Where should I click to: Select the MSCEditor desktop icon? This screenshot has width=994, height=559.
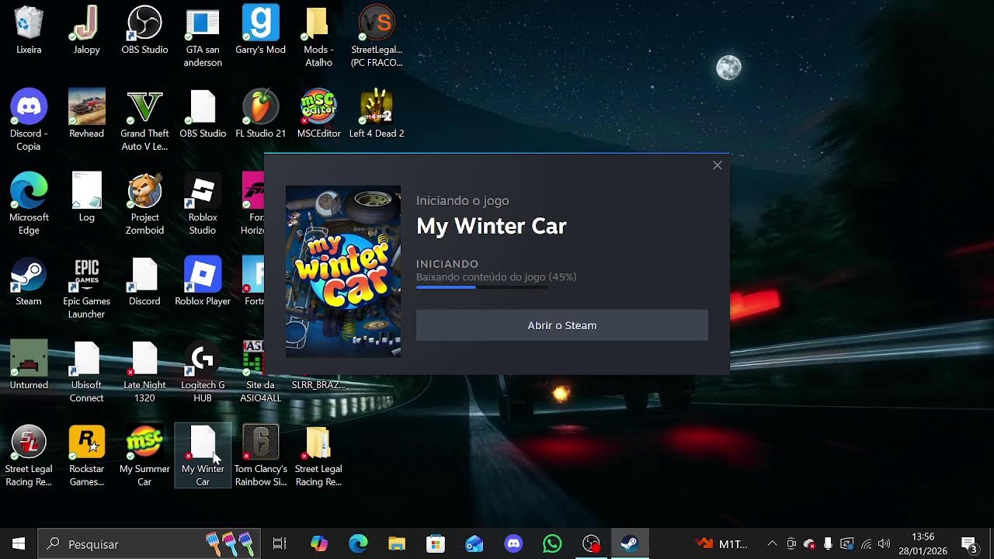click(x=318, y=114)
